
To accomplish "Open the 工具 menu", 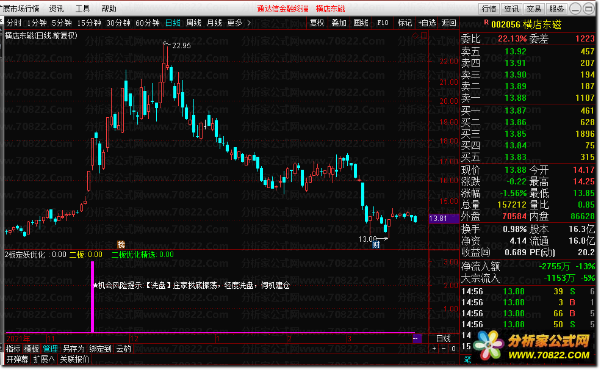I will [83, 9].
